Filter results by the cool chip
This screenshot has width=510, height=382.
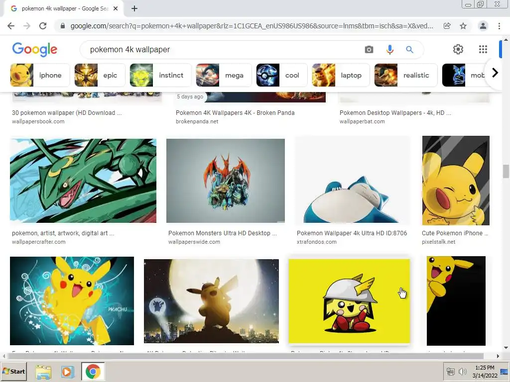(282, 75)
